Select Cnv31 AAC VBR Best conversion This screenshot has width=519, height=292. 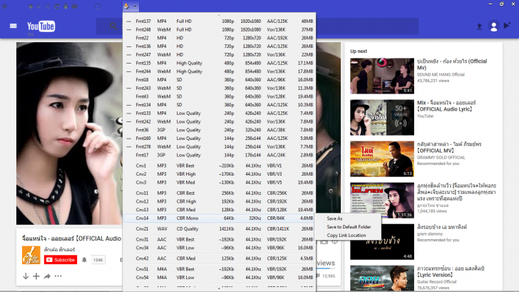(x=219, y=240)
